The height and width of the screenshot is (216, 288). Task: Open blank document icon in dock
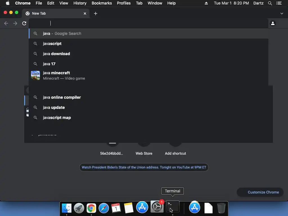pyautogui.click(x=208, y=208)
